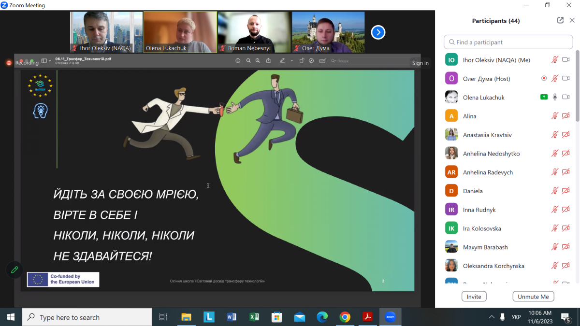
Task: Select Anhelina Nedoshytko in participants list
Action: tap(491, 154)
